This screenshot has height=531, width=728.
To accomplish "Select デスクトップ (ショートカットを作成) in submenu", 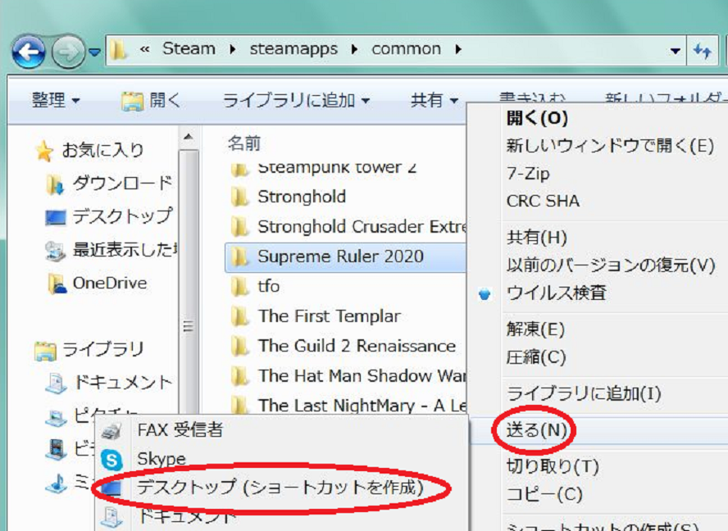I will tap(280, 488).
